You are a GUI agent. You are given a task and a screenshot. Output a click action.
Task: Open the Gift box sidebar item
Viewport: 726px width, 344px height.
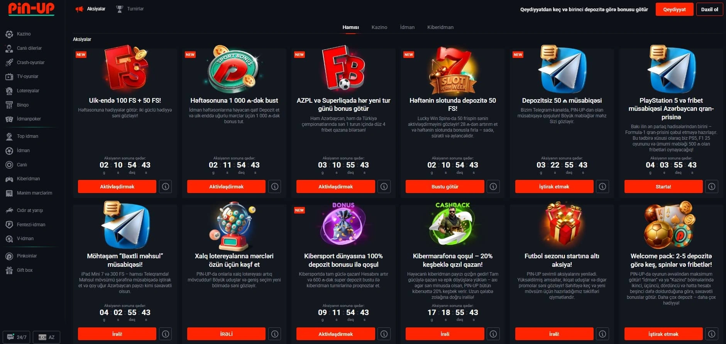24,270
